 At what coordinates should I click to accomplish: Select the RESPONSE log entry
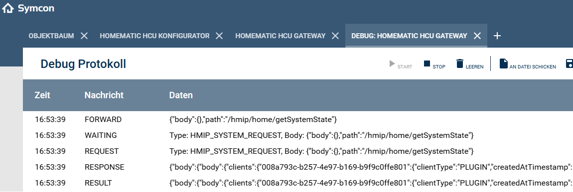pyautogui.click(x=298, y=167)
